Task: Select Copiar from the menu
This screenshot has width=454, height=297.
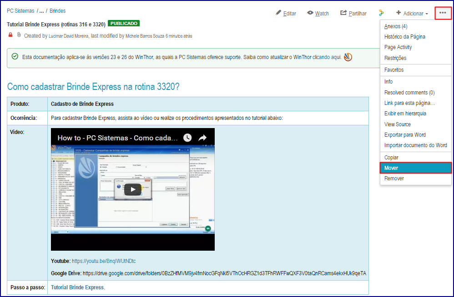Action: (415, 158)
